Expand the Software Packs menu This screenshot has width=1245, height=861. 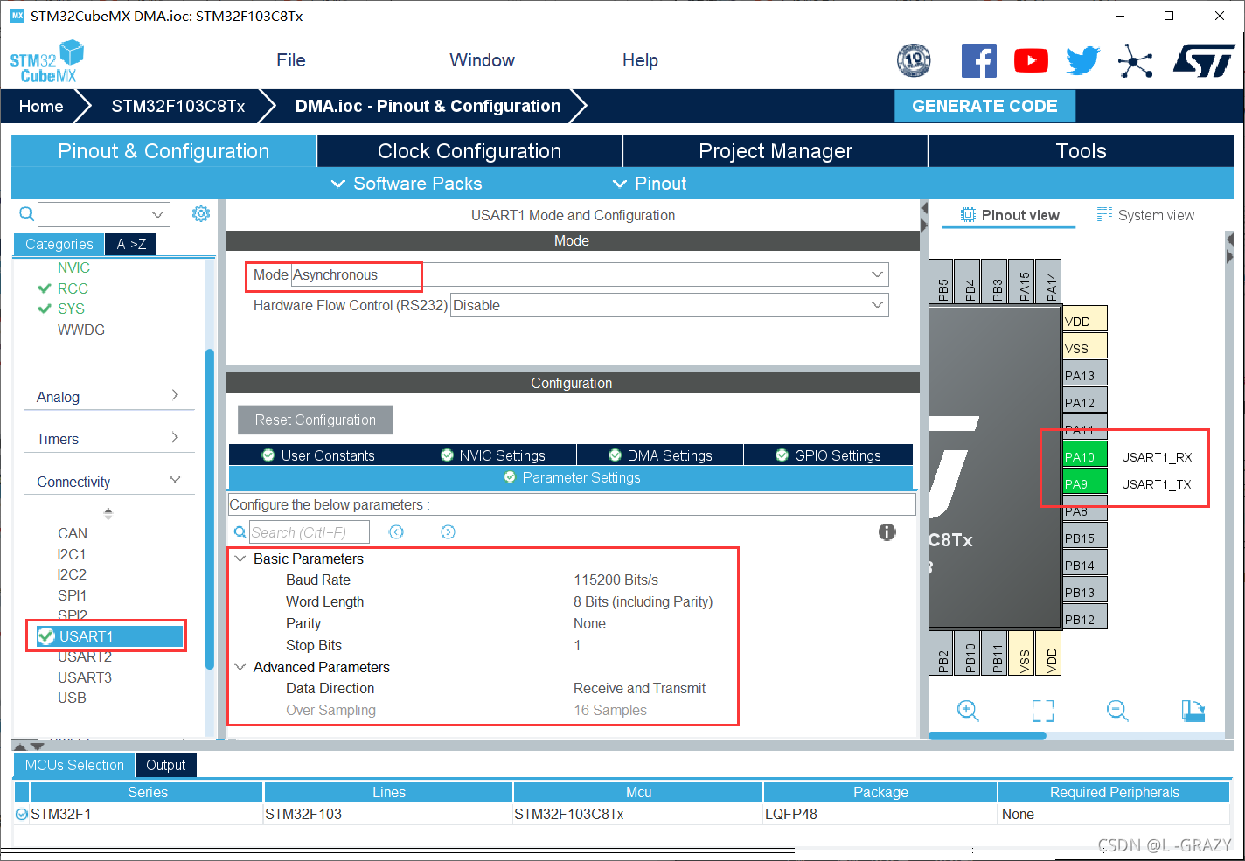407,184
